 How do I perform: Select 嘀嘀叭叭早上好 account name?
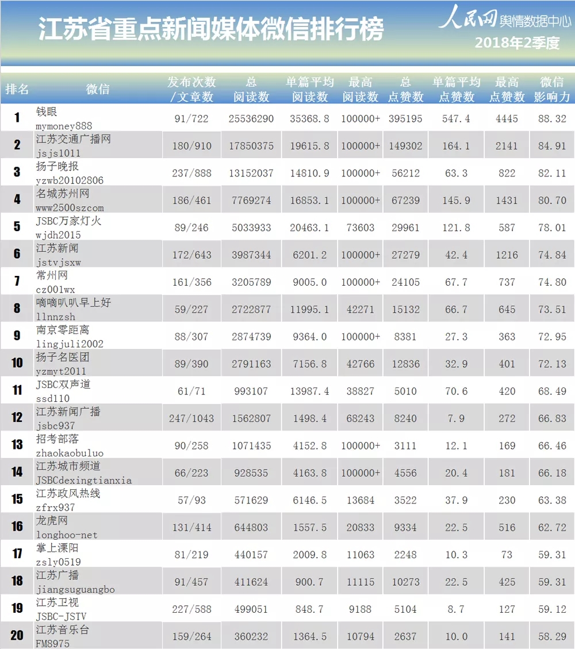click(x=73, y=303)
